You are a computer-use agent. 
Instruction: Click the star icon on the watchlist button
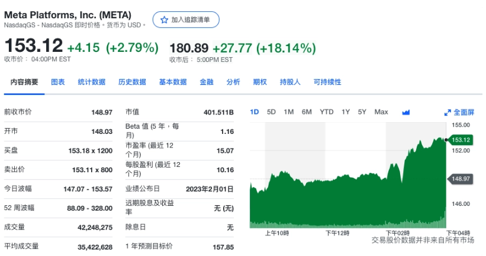pyautogui.click(x=163, y=19)
